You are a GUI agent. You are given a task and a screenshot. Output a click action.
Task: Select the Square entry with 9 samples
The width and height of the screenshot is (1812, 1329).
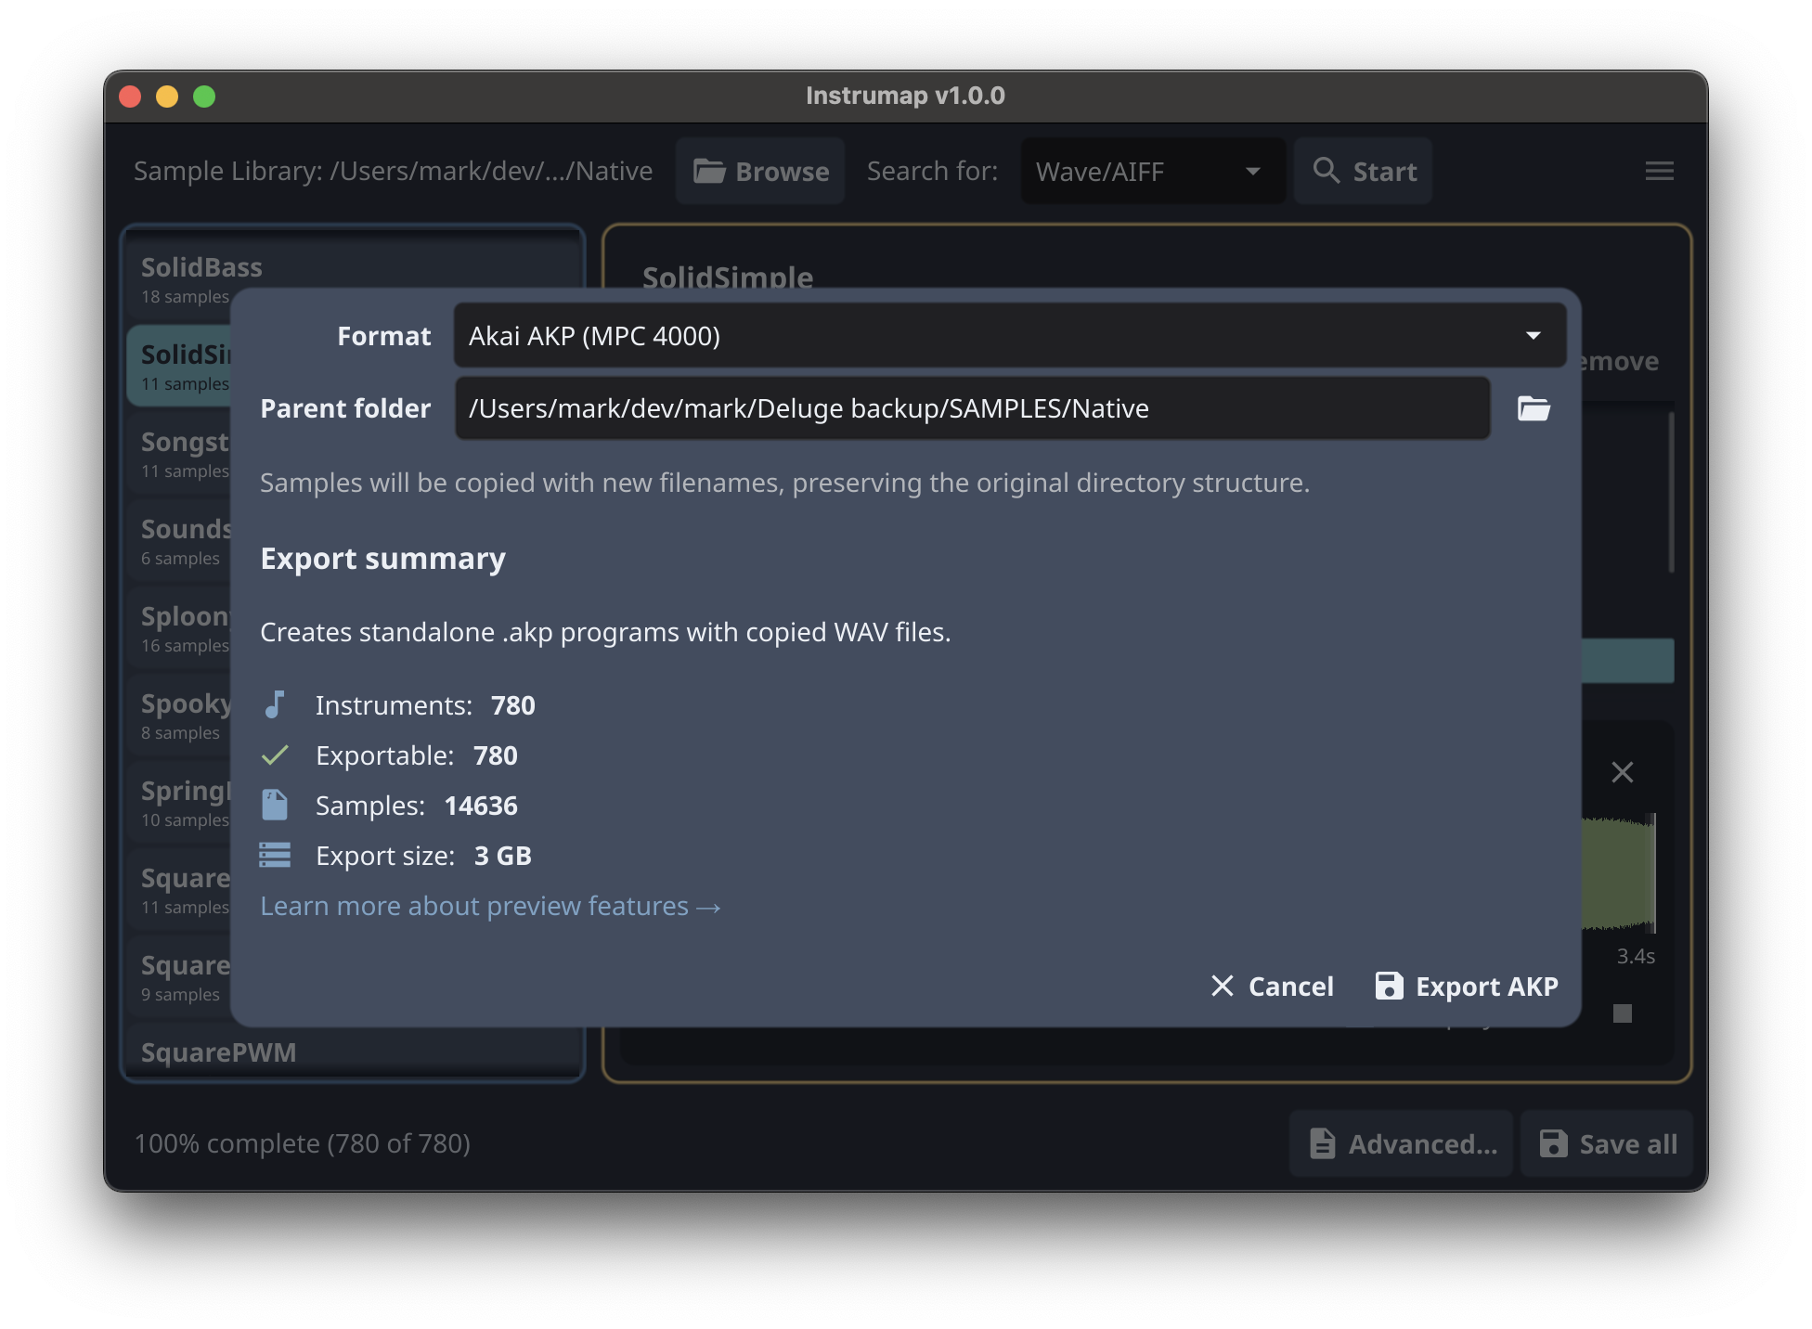(180, 977)
